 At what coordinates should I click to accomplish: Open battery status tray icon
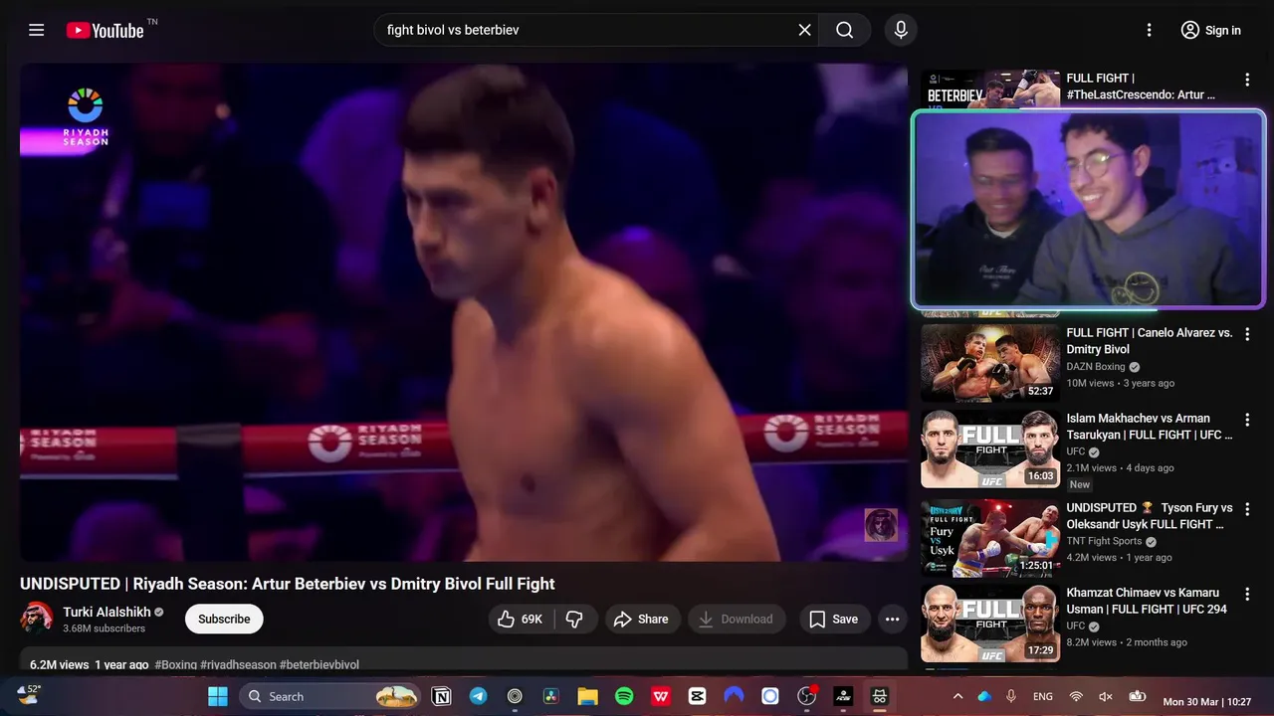click(x=1138, y=696)
